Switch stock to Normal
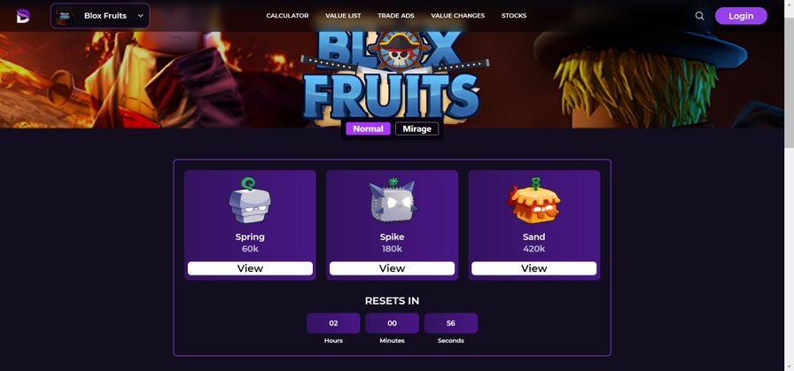794x371 pixels. coord(368,128)
